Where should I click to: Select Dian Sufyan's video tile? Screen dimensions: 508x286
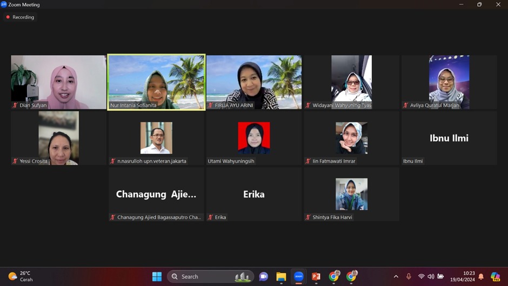coord(58,82)
